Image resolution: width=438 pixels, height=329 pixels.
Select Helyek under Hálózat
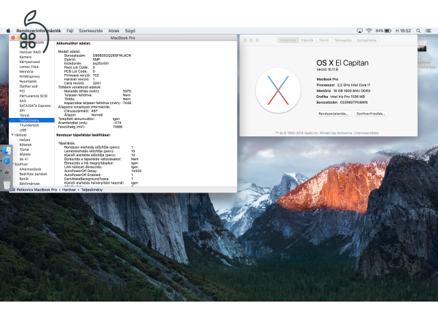pos(25,140)
